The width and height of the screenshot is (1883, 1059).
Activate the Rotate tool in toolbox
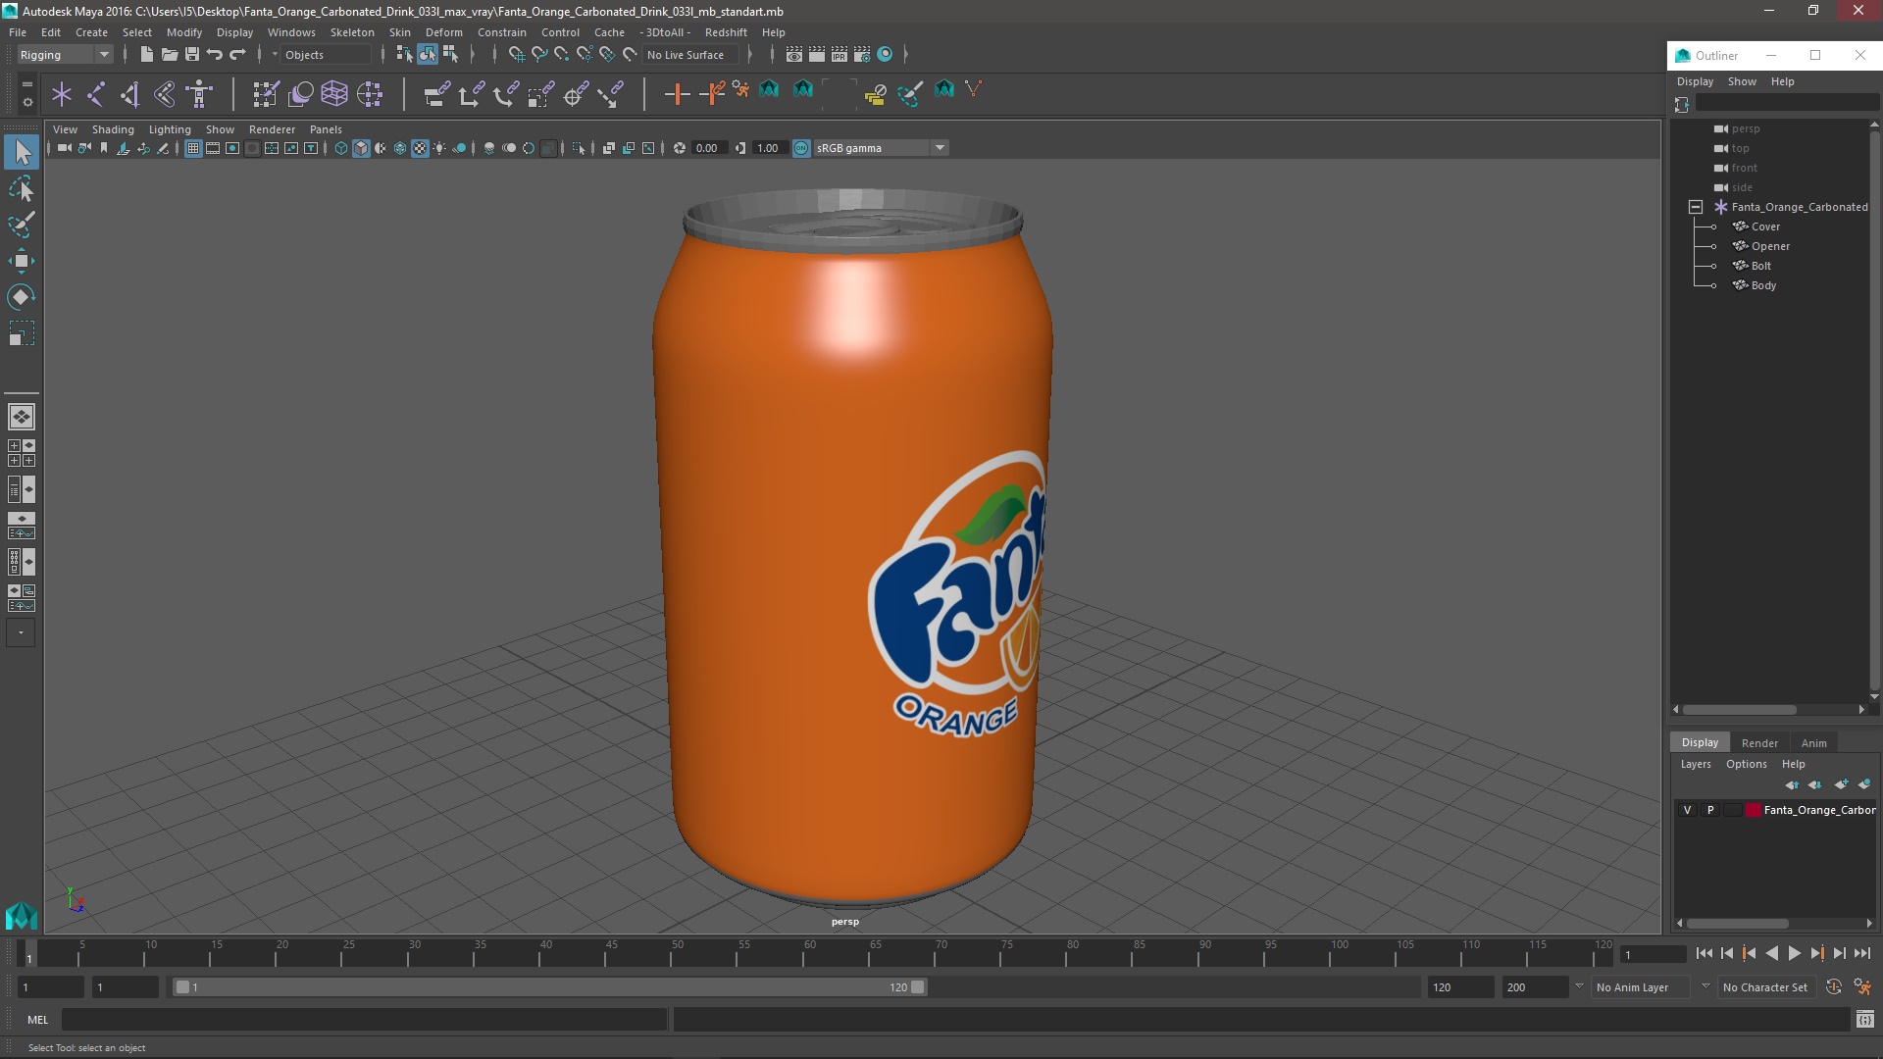click(22, 297)
